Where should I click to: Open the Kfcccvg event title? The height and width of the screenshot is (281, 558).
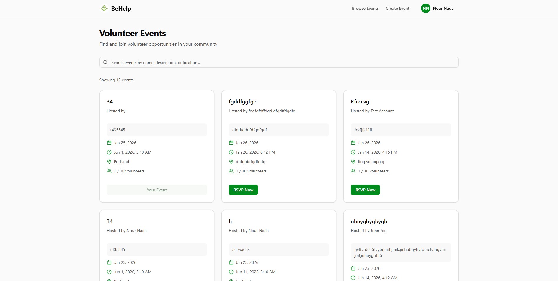360,102
